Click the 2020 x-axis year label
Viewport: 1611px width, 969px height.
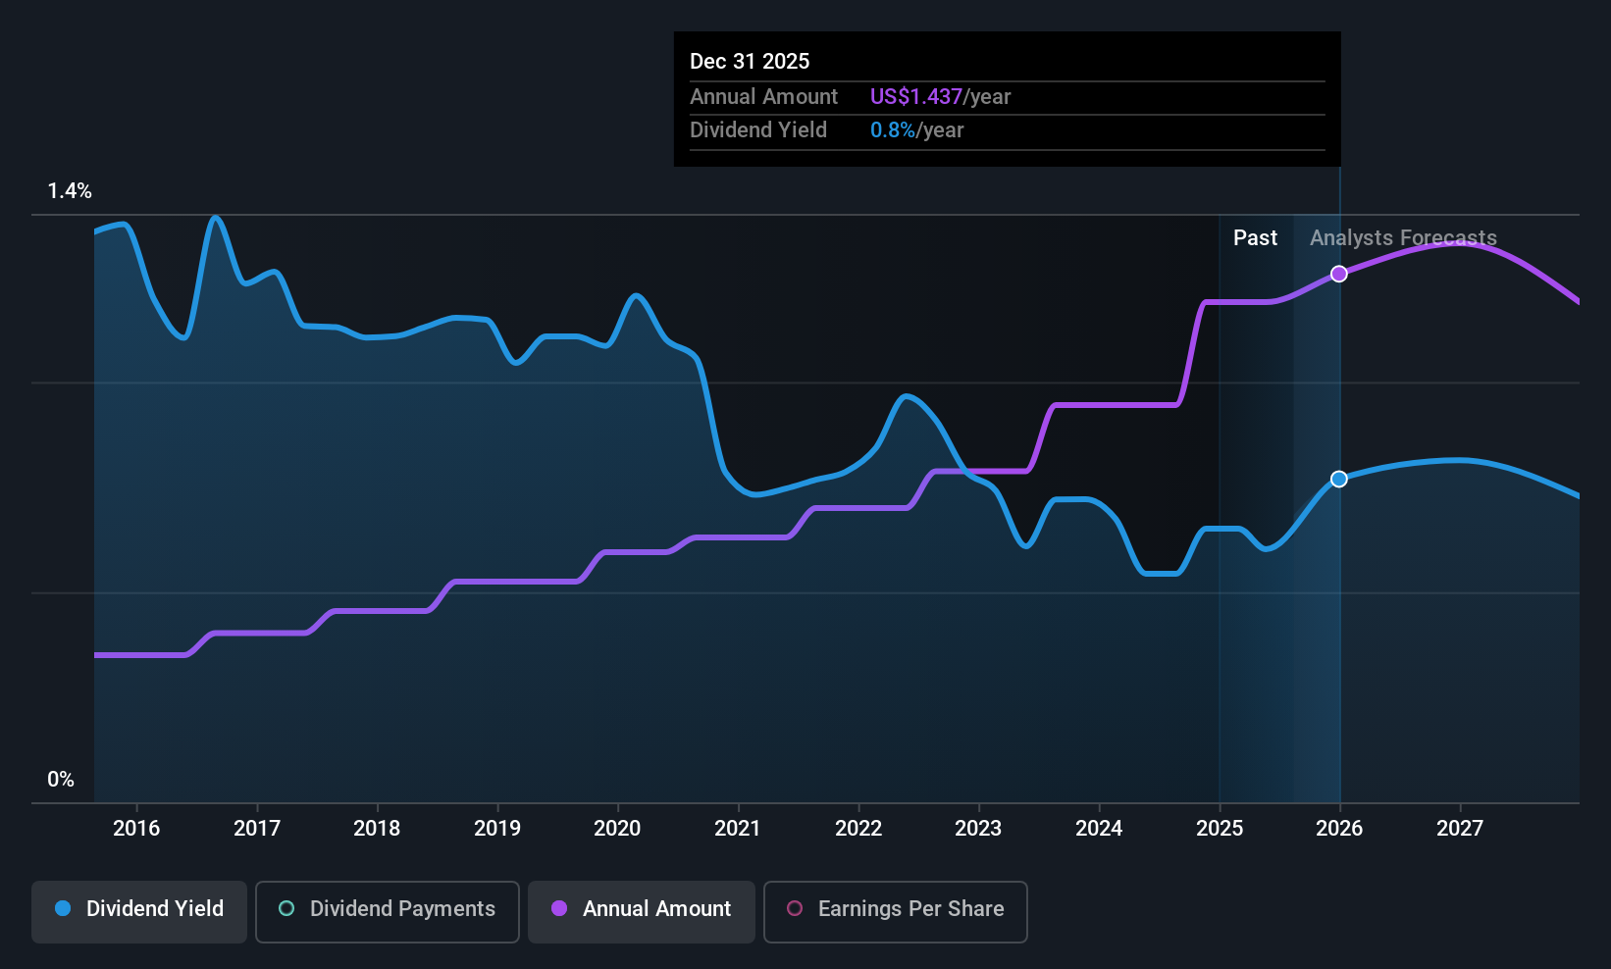(617, 828)
